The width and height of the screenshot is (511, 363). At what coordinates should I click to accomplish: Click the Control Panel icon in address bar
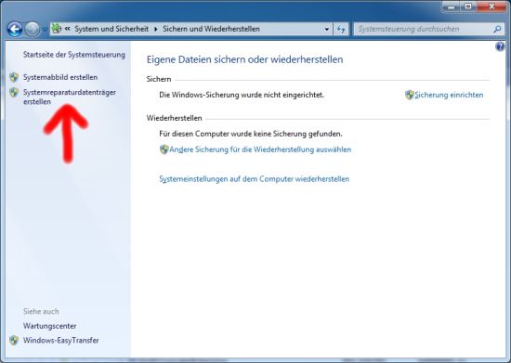click(x=57, y=29)
